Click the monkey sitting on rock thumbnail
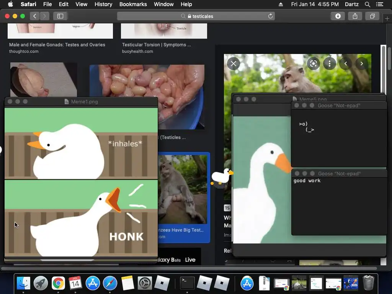Viewport: 392px width, 294px height. coord(183,189)
